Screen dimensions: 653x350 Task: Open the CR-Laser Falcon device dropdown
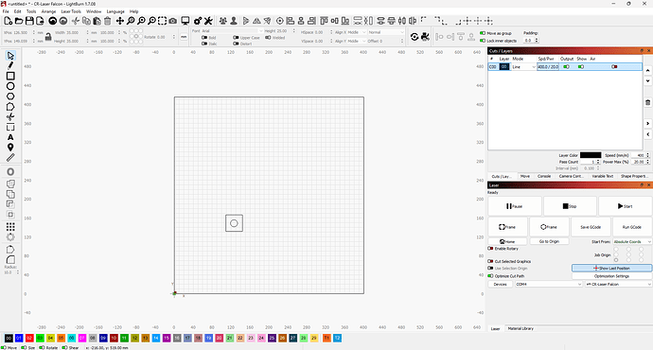click(618, 284)
